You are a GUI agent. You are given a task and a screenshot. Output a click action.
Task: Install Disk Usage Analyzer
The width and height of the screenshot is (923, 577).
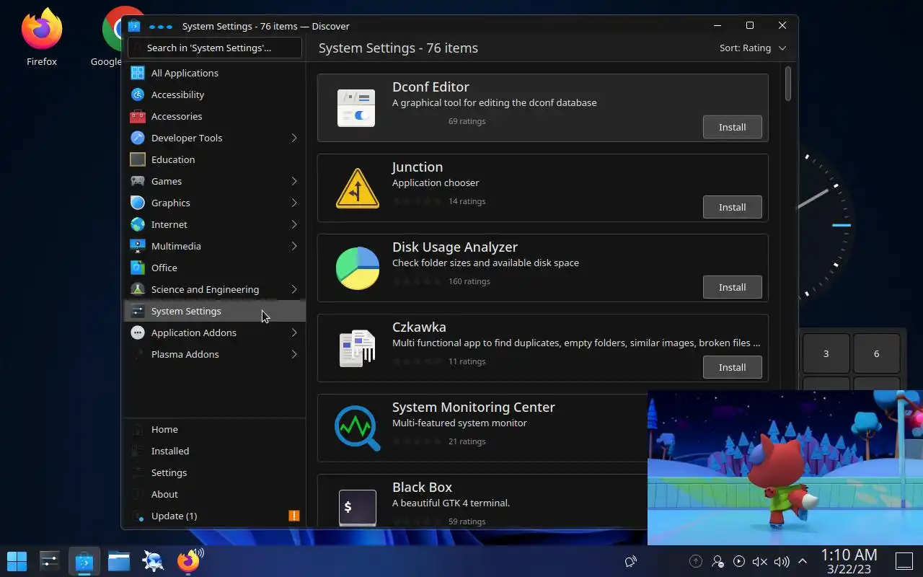pyautogui.click(x=732, y=287)
